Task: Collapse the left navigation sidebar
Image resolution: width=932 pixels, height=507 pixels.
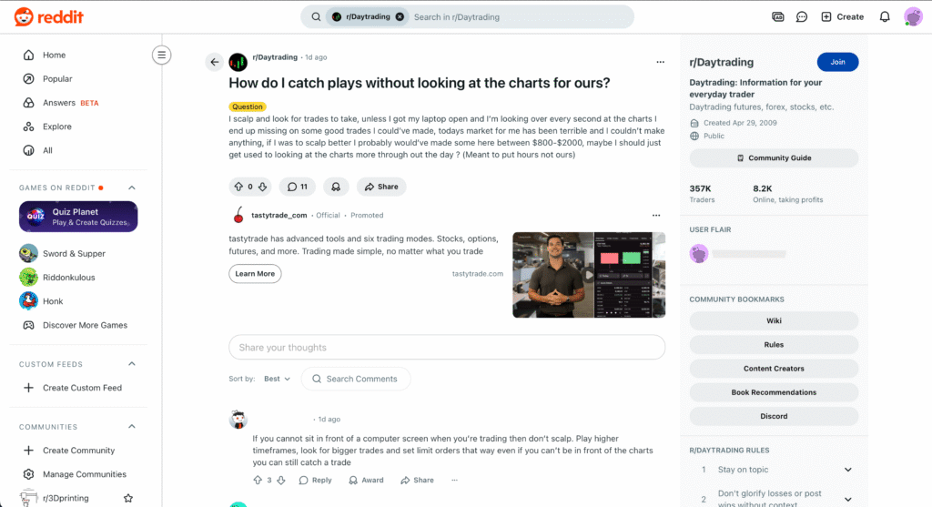Action: (x=162, y=55)
